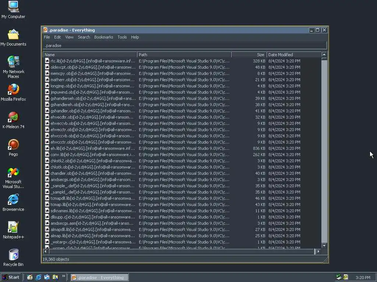Click the file icon of rtc.lib row
This screenshot has height=282, width=377.
(47, 61)
